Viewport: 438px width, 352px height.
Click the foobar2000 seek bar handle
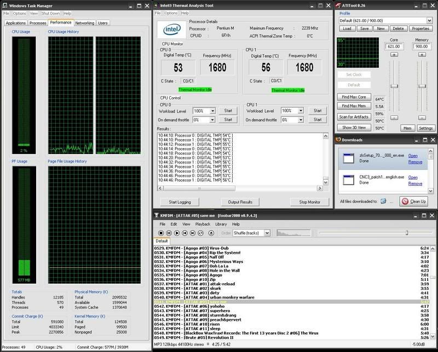pyautogui.click(x=407, y=233)
